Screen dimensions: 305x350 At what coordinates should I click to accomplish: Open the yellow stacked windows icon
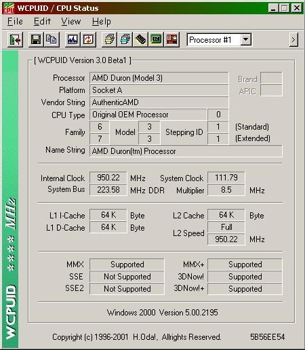109,40
